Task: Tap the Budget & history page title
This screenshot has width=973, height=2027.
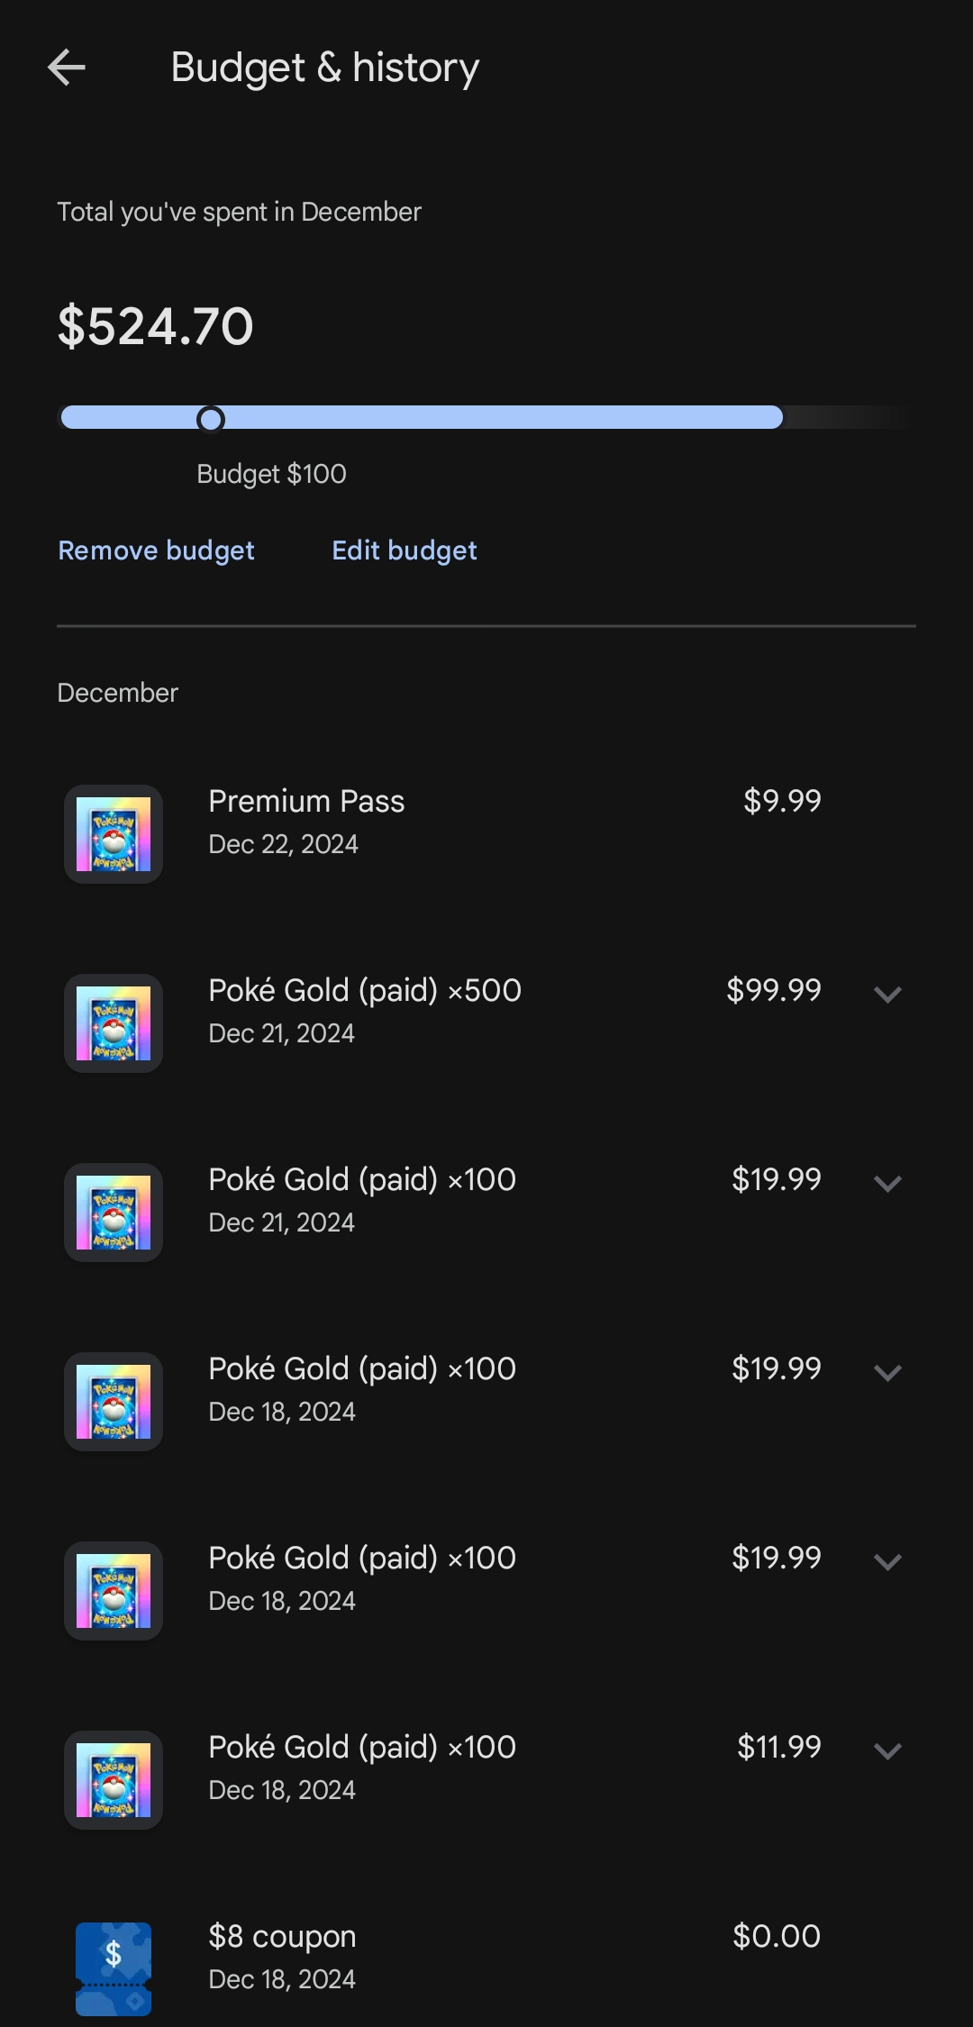Action: click(x=324, y=68)
